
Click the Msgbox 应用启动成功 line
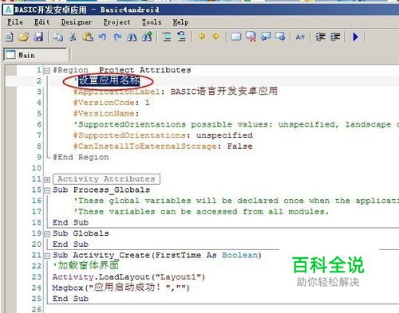point(121,288)
